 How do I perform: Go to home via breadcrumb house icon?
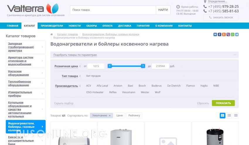[x=52, y=34]
